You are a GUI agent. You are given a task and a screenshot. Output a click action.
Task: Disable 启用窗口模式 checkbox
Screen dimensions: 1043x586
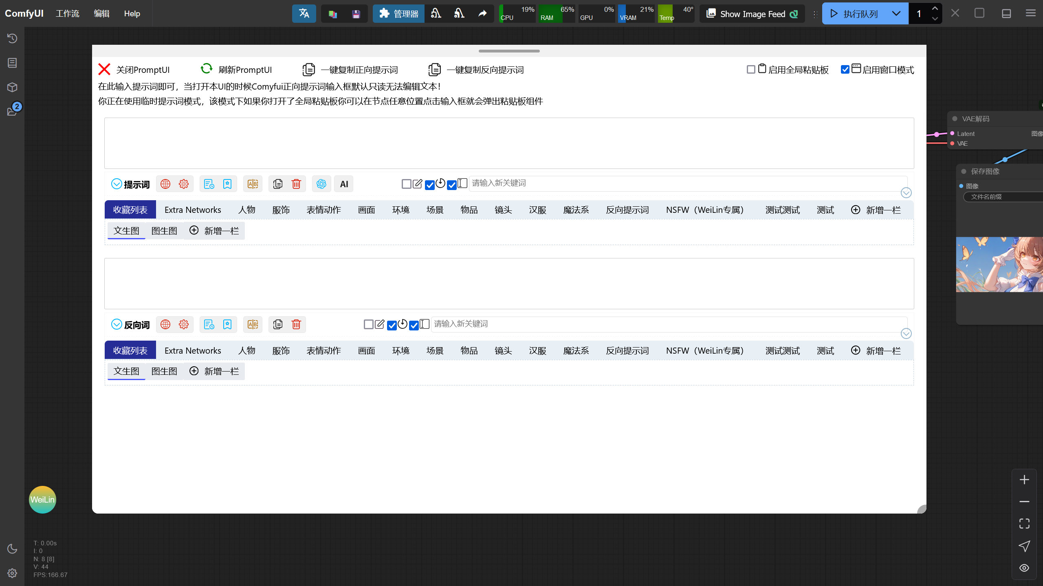click(845, 69)
